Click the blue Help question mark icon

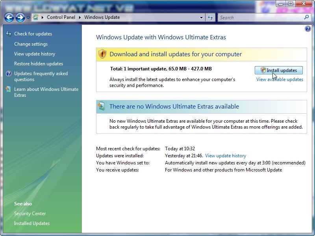(x=308, y=29)
